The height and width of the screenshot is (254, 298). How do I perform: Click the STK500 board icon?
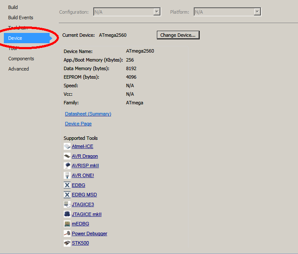tap(67, 243)
